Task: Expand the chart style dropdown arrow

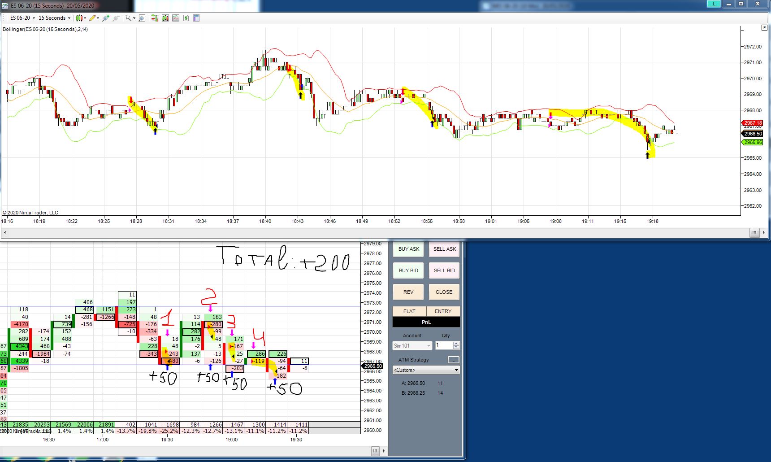Action: coord(85,18)
